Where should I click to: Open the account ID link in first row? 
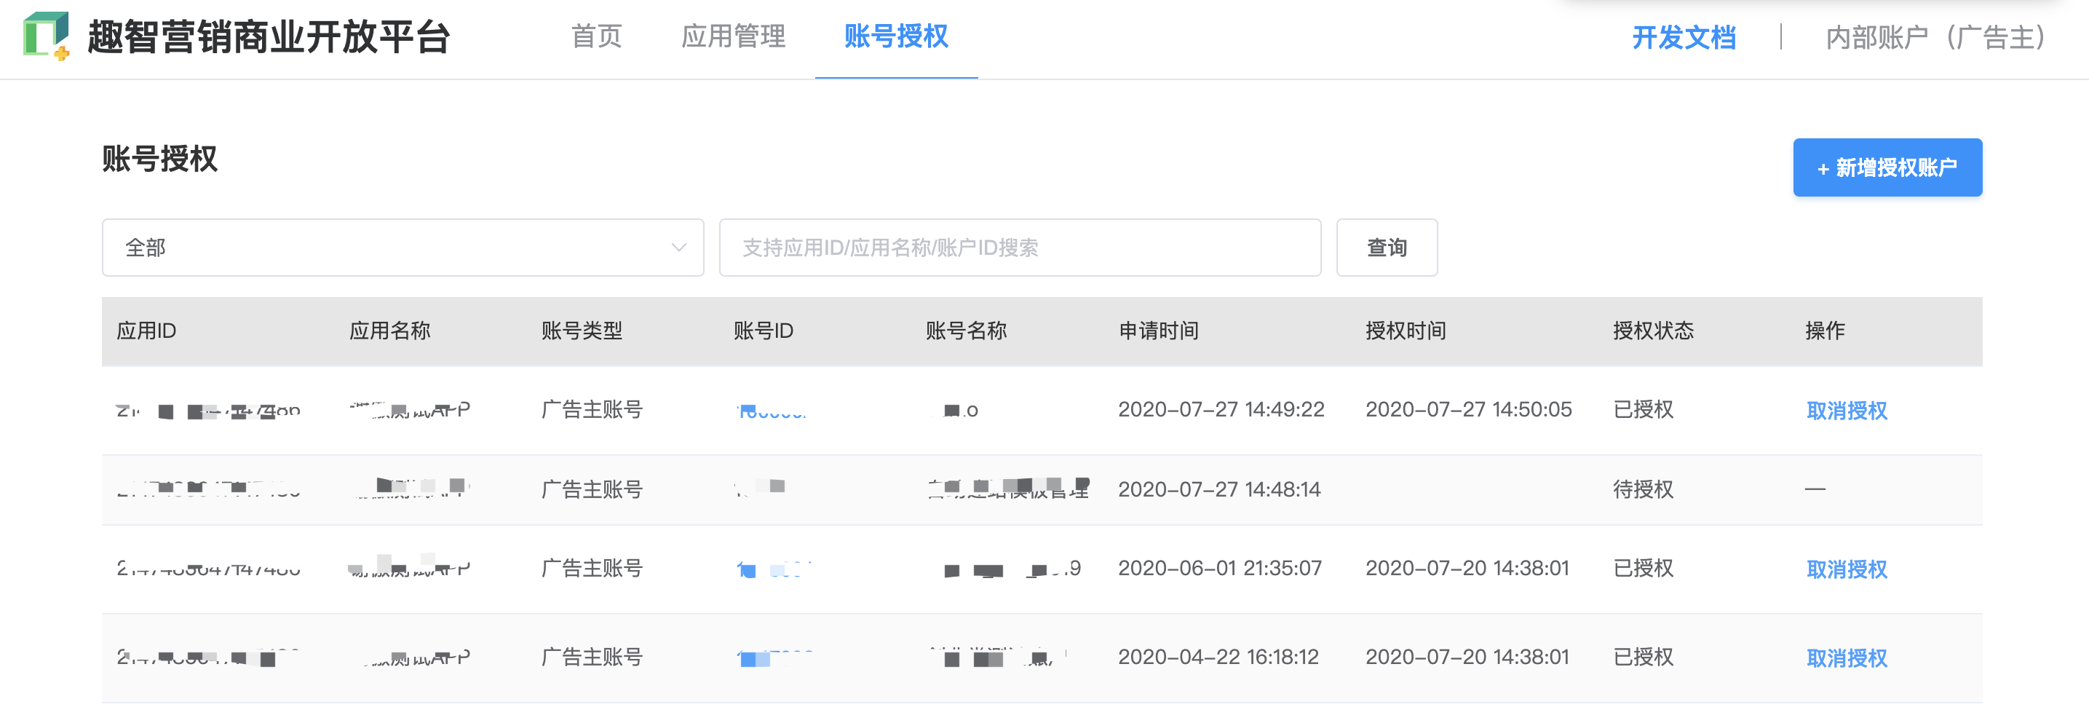coord(772,411)
